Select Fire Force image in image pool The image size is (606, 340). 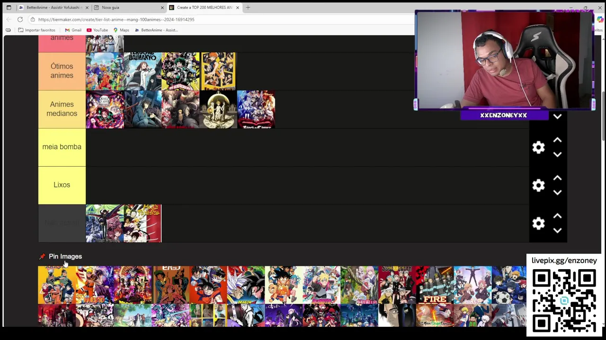435,285
